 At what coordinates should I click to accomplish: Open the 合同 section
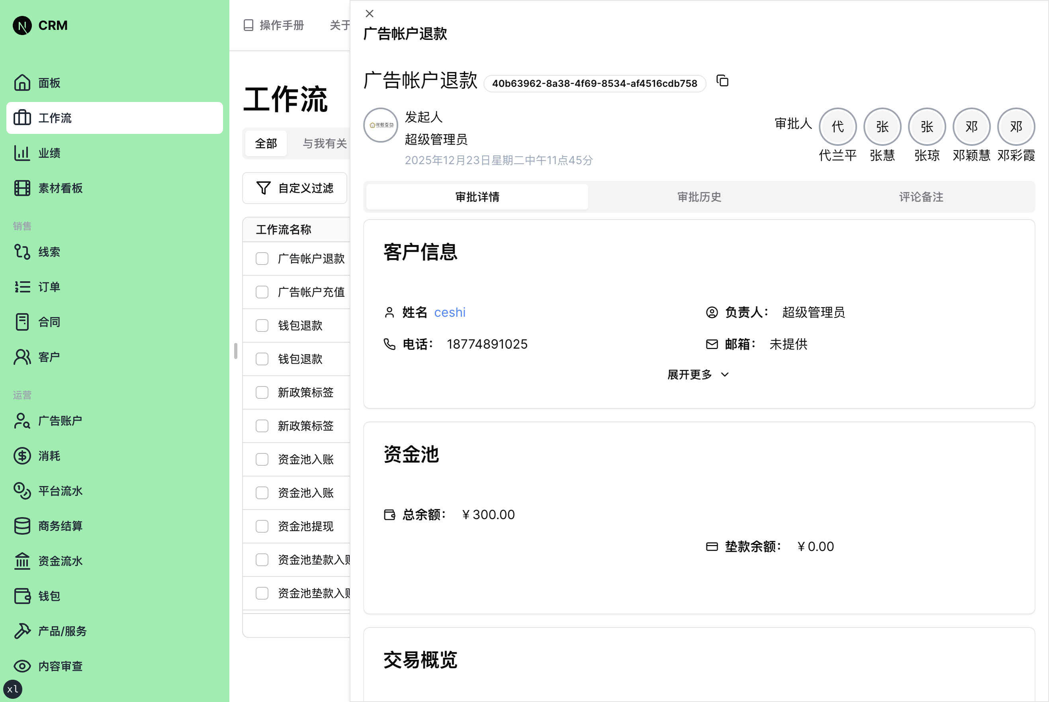(x=49, y=322)
